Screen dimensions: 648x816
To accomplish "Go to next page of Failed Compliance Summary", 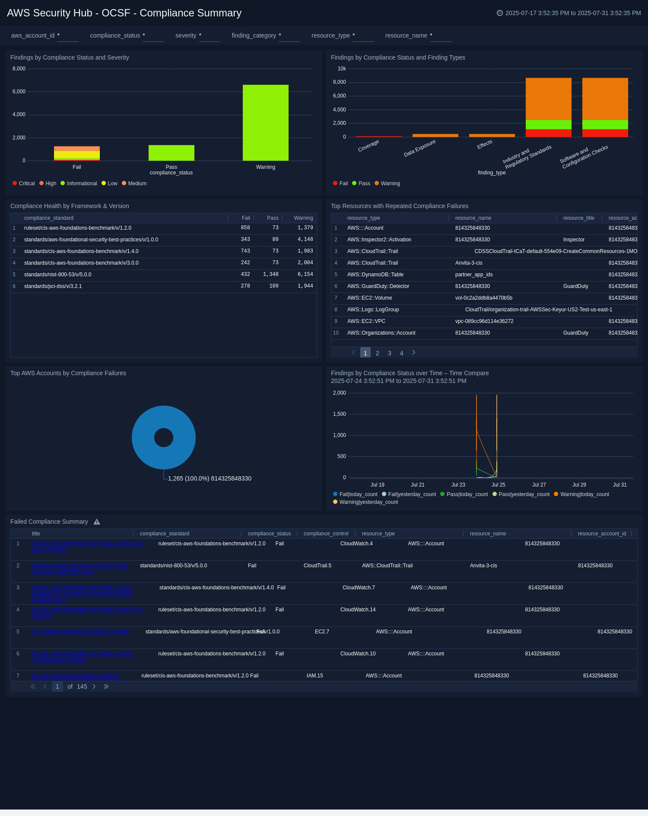I will (x=94, y=686).
